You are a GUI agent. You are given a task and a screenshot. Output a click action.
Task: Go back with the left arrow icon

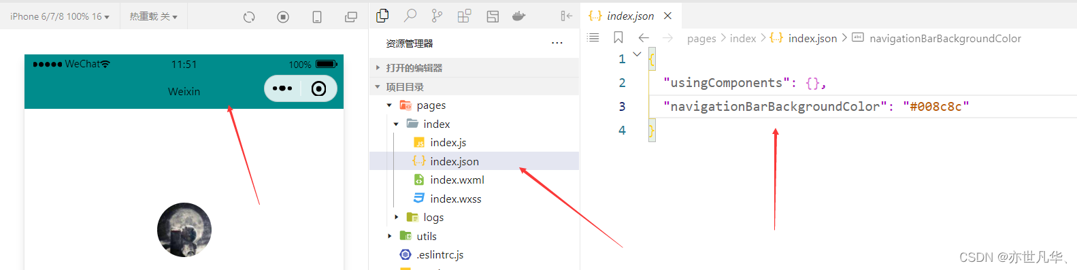pyautogui.click(x=644, y=38)
